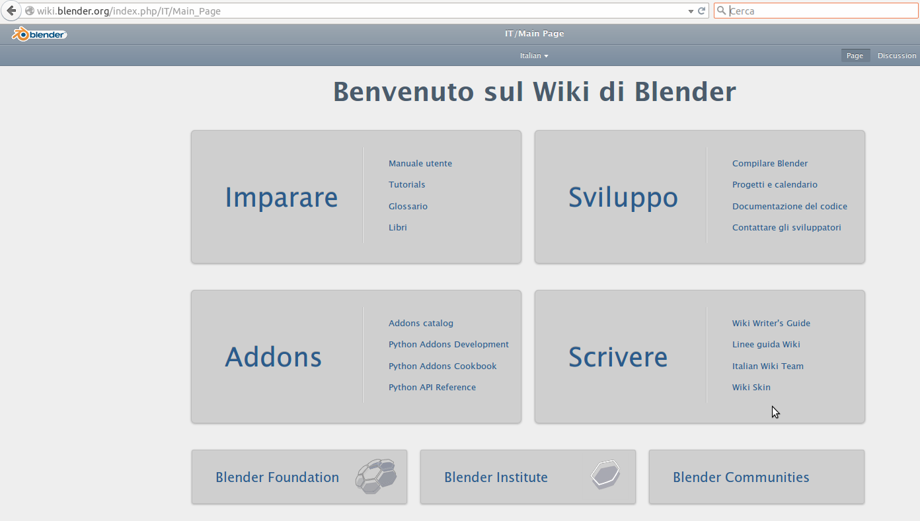Expand the Imparare section panel
The width and height of the screenshot is (920, 521).
tap(281, 197)
